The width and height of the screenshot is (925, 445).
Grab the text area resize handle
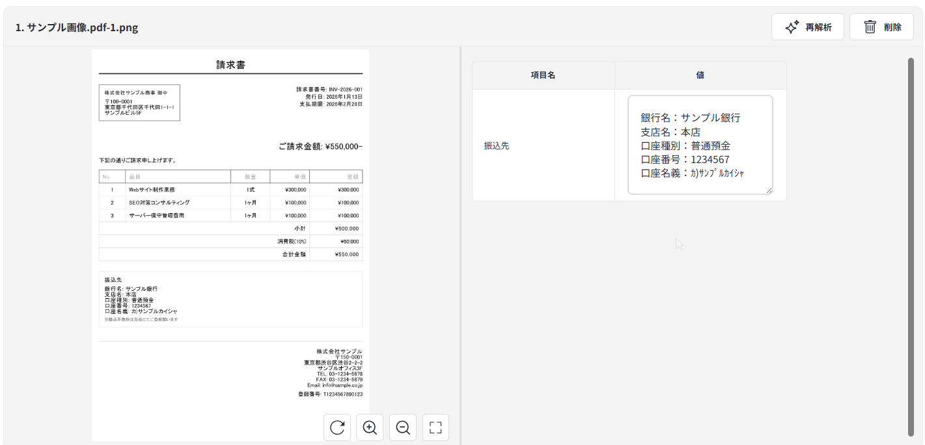pos(769,190)
